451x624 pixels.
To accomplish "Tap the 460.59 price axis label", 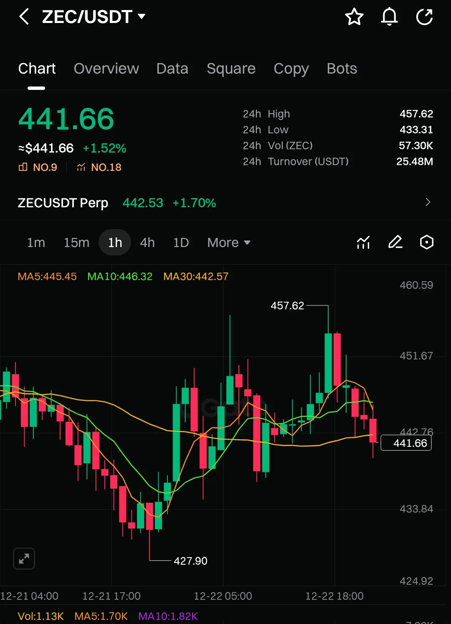I will point(416,285).
